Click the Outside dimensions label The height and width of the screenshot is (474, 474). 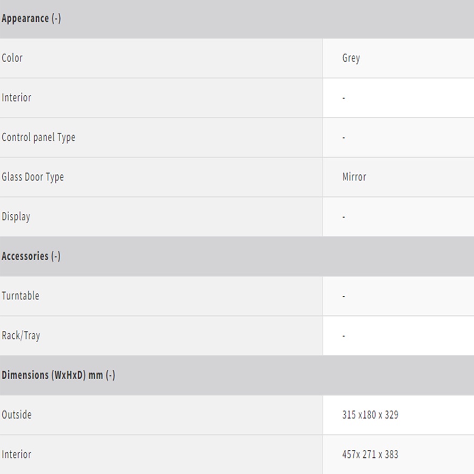coord(16,415)
